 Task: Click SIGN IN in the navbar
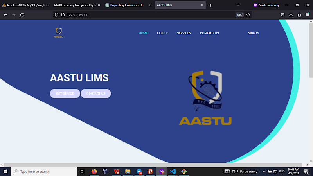254,33
